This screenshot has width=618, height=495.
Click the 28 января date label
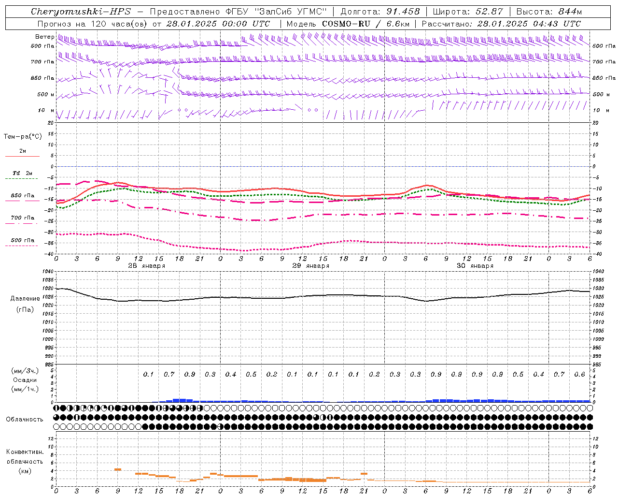click(146, 266)
